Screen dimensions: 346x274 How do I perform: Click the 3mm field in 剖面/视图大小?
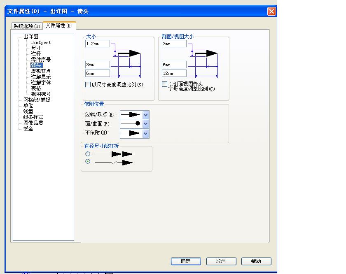click(x=174, y=44)
